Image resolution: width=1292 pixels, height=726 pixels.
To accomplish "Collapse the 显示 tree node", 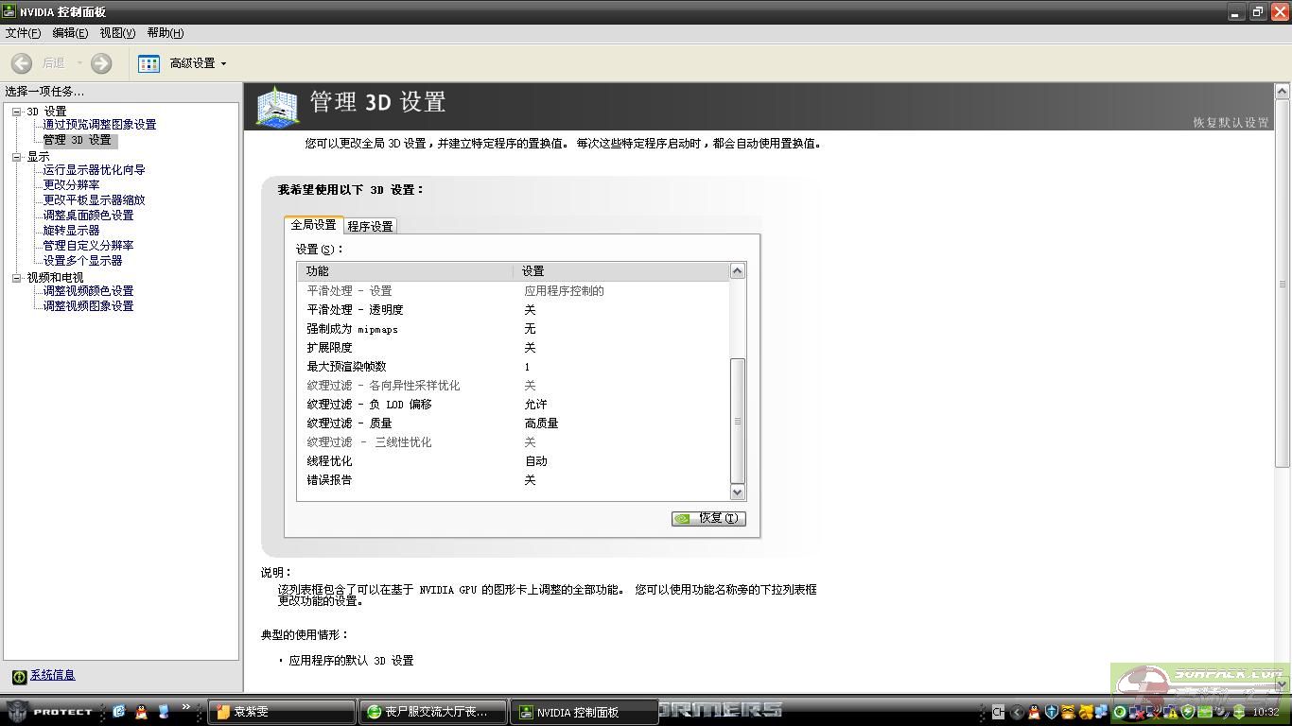I will [x=16, y=157].
